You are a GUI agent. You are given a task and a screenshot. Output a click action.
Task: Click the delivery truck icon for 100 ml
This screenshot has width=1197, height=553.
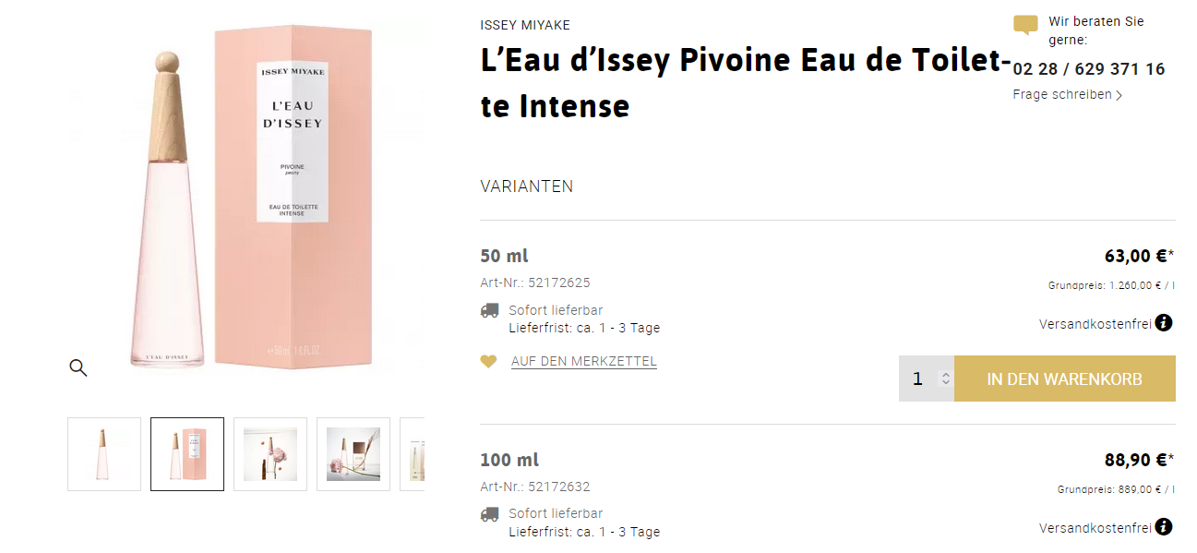(489, 514)
